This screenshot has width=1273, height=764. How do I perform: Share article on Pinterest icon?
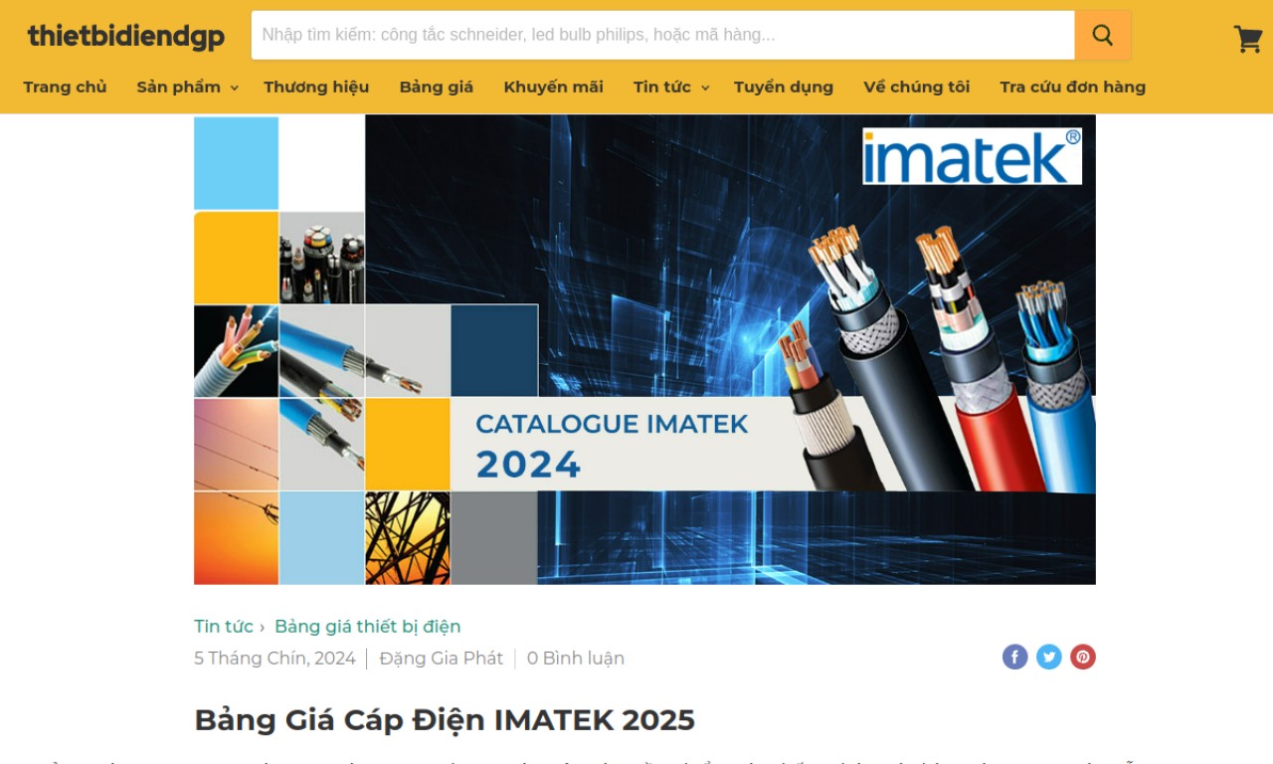[x=1083, y=657]
